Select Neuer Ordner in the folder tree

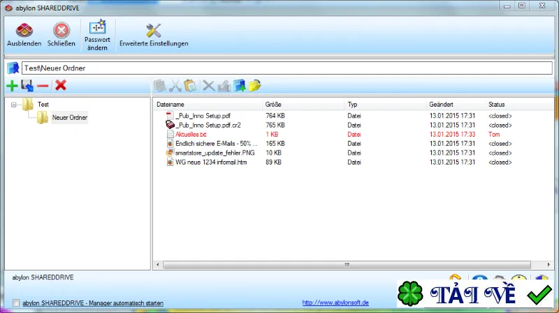[x=69, y=117]
